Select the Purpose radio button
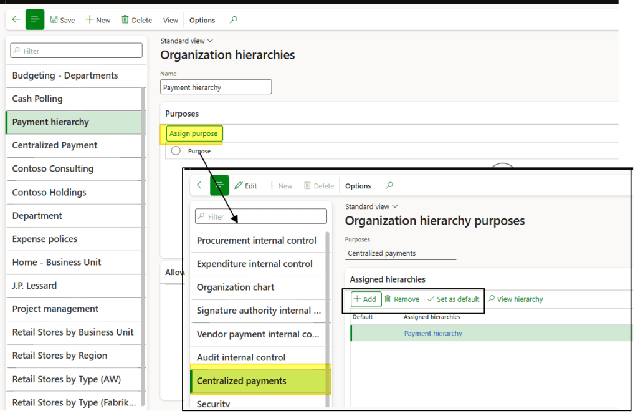638x416 pixels. coord(176,151)
